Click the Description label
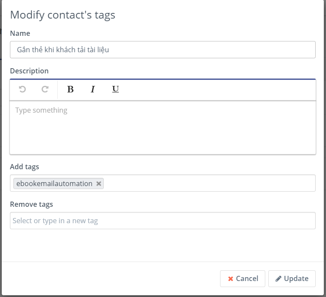326x297 pixels. pos(29,71)
